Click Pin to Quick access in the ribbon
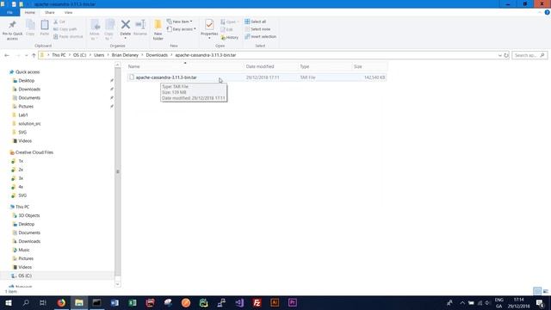 coord(12,30)
